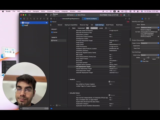160x120 pixels.
Task: Click the build settings filter field
Action: click(117, 28)
